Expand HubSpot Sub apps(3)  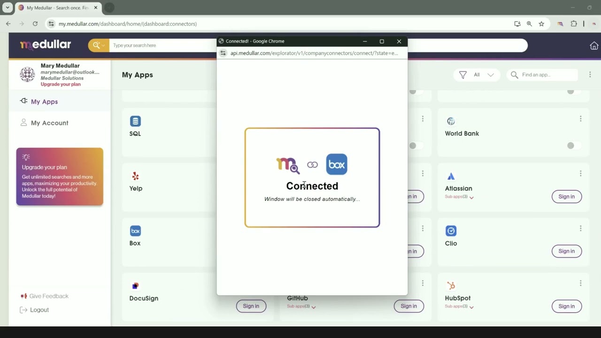point(459,307)
